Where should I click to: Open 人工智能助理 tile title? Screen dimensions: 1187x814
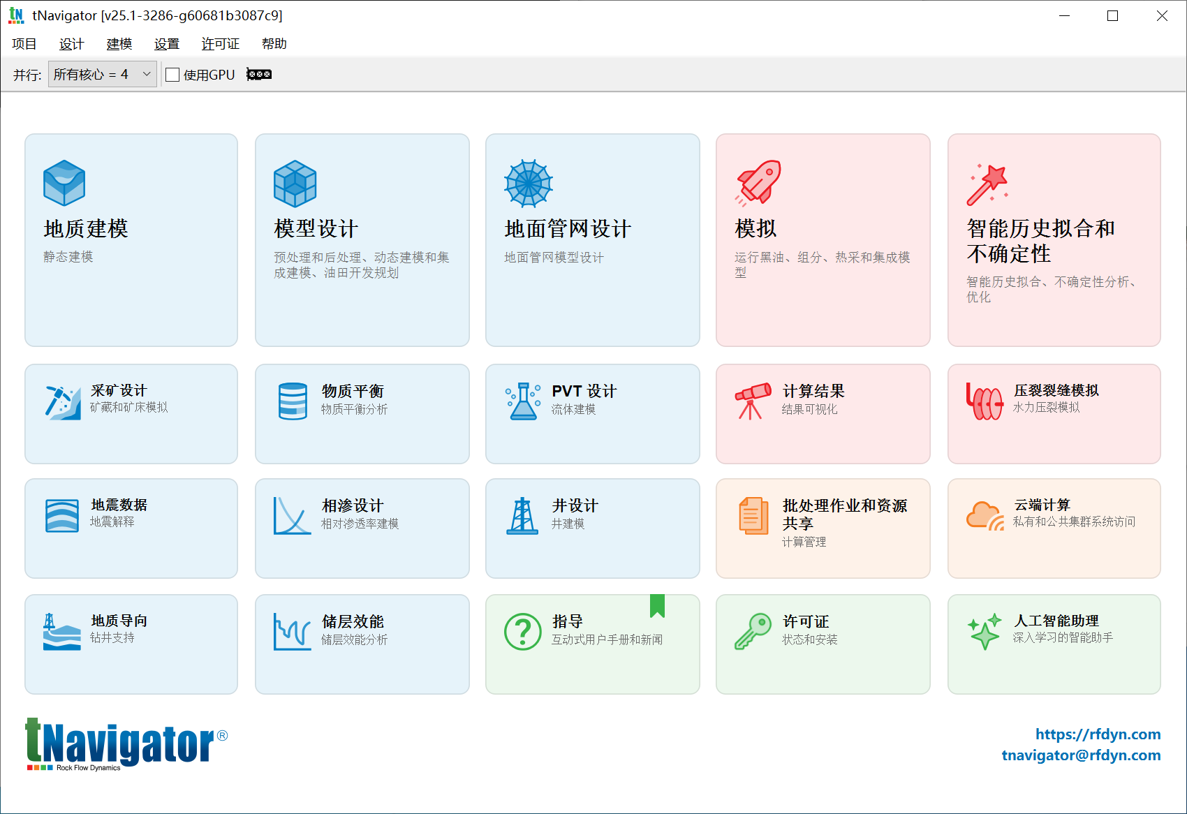click(1056, 621)
